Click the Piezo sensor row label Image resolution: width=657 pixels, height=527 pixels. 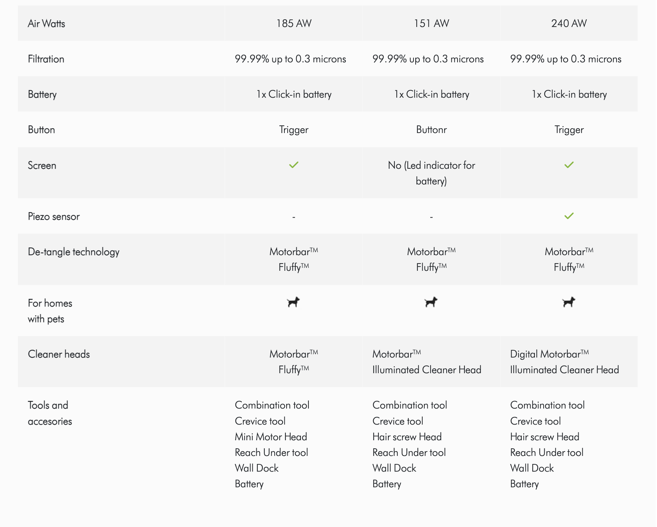click(x=54, y=216)
